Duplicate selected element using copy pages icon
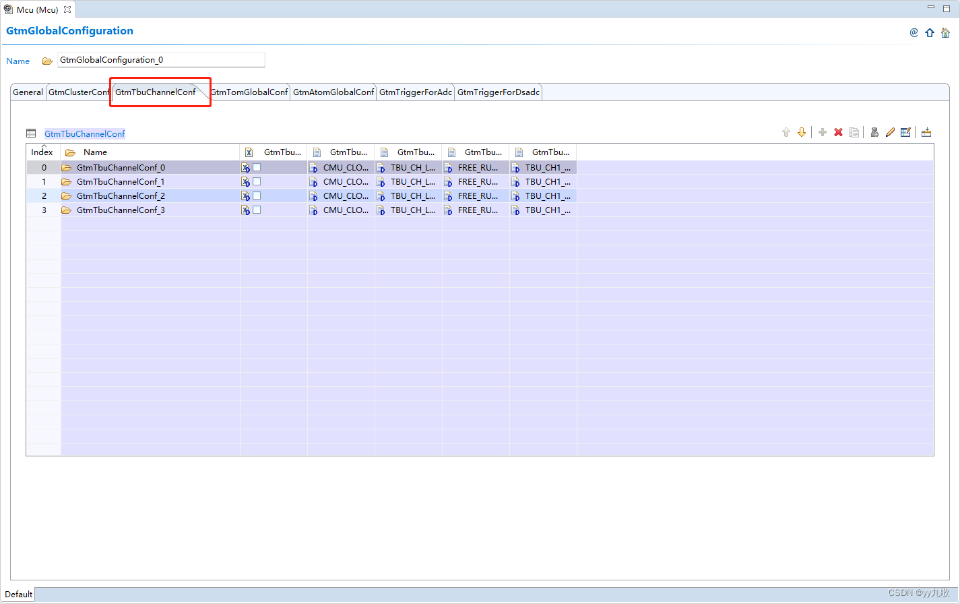The width and height of the screenshot is (960, 604). click(x=854, y=132)
